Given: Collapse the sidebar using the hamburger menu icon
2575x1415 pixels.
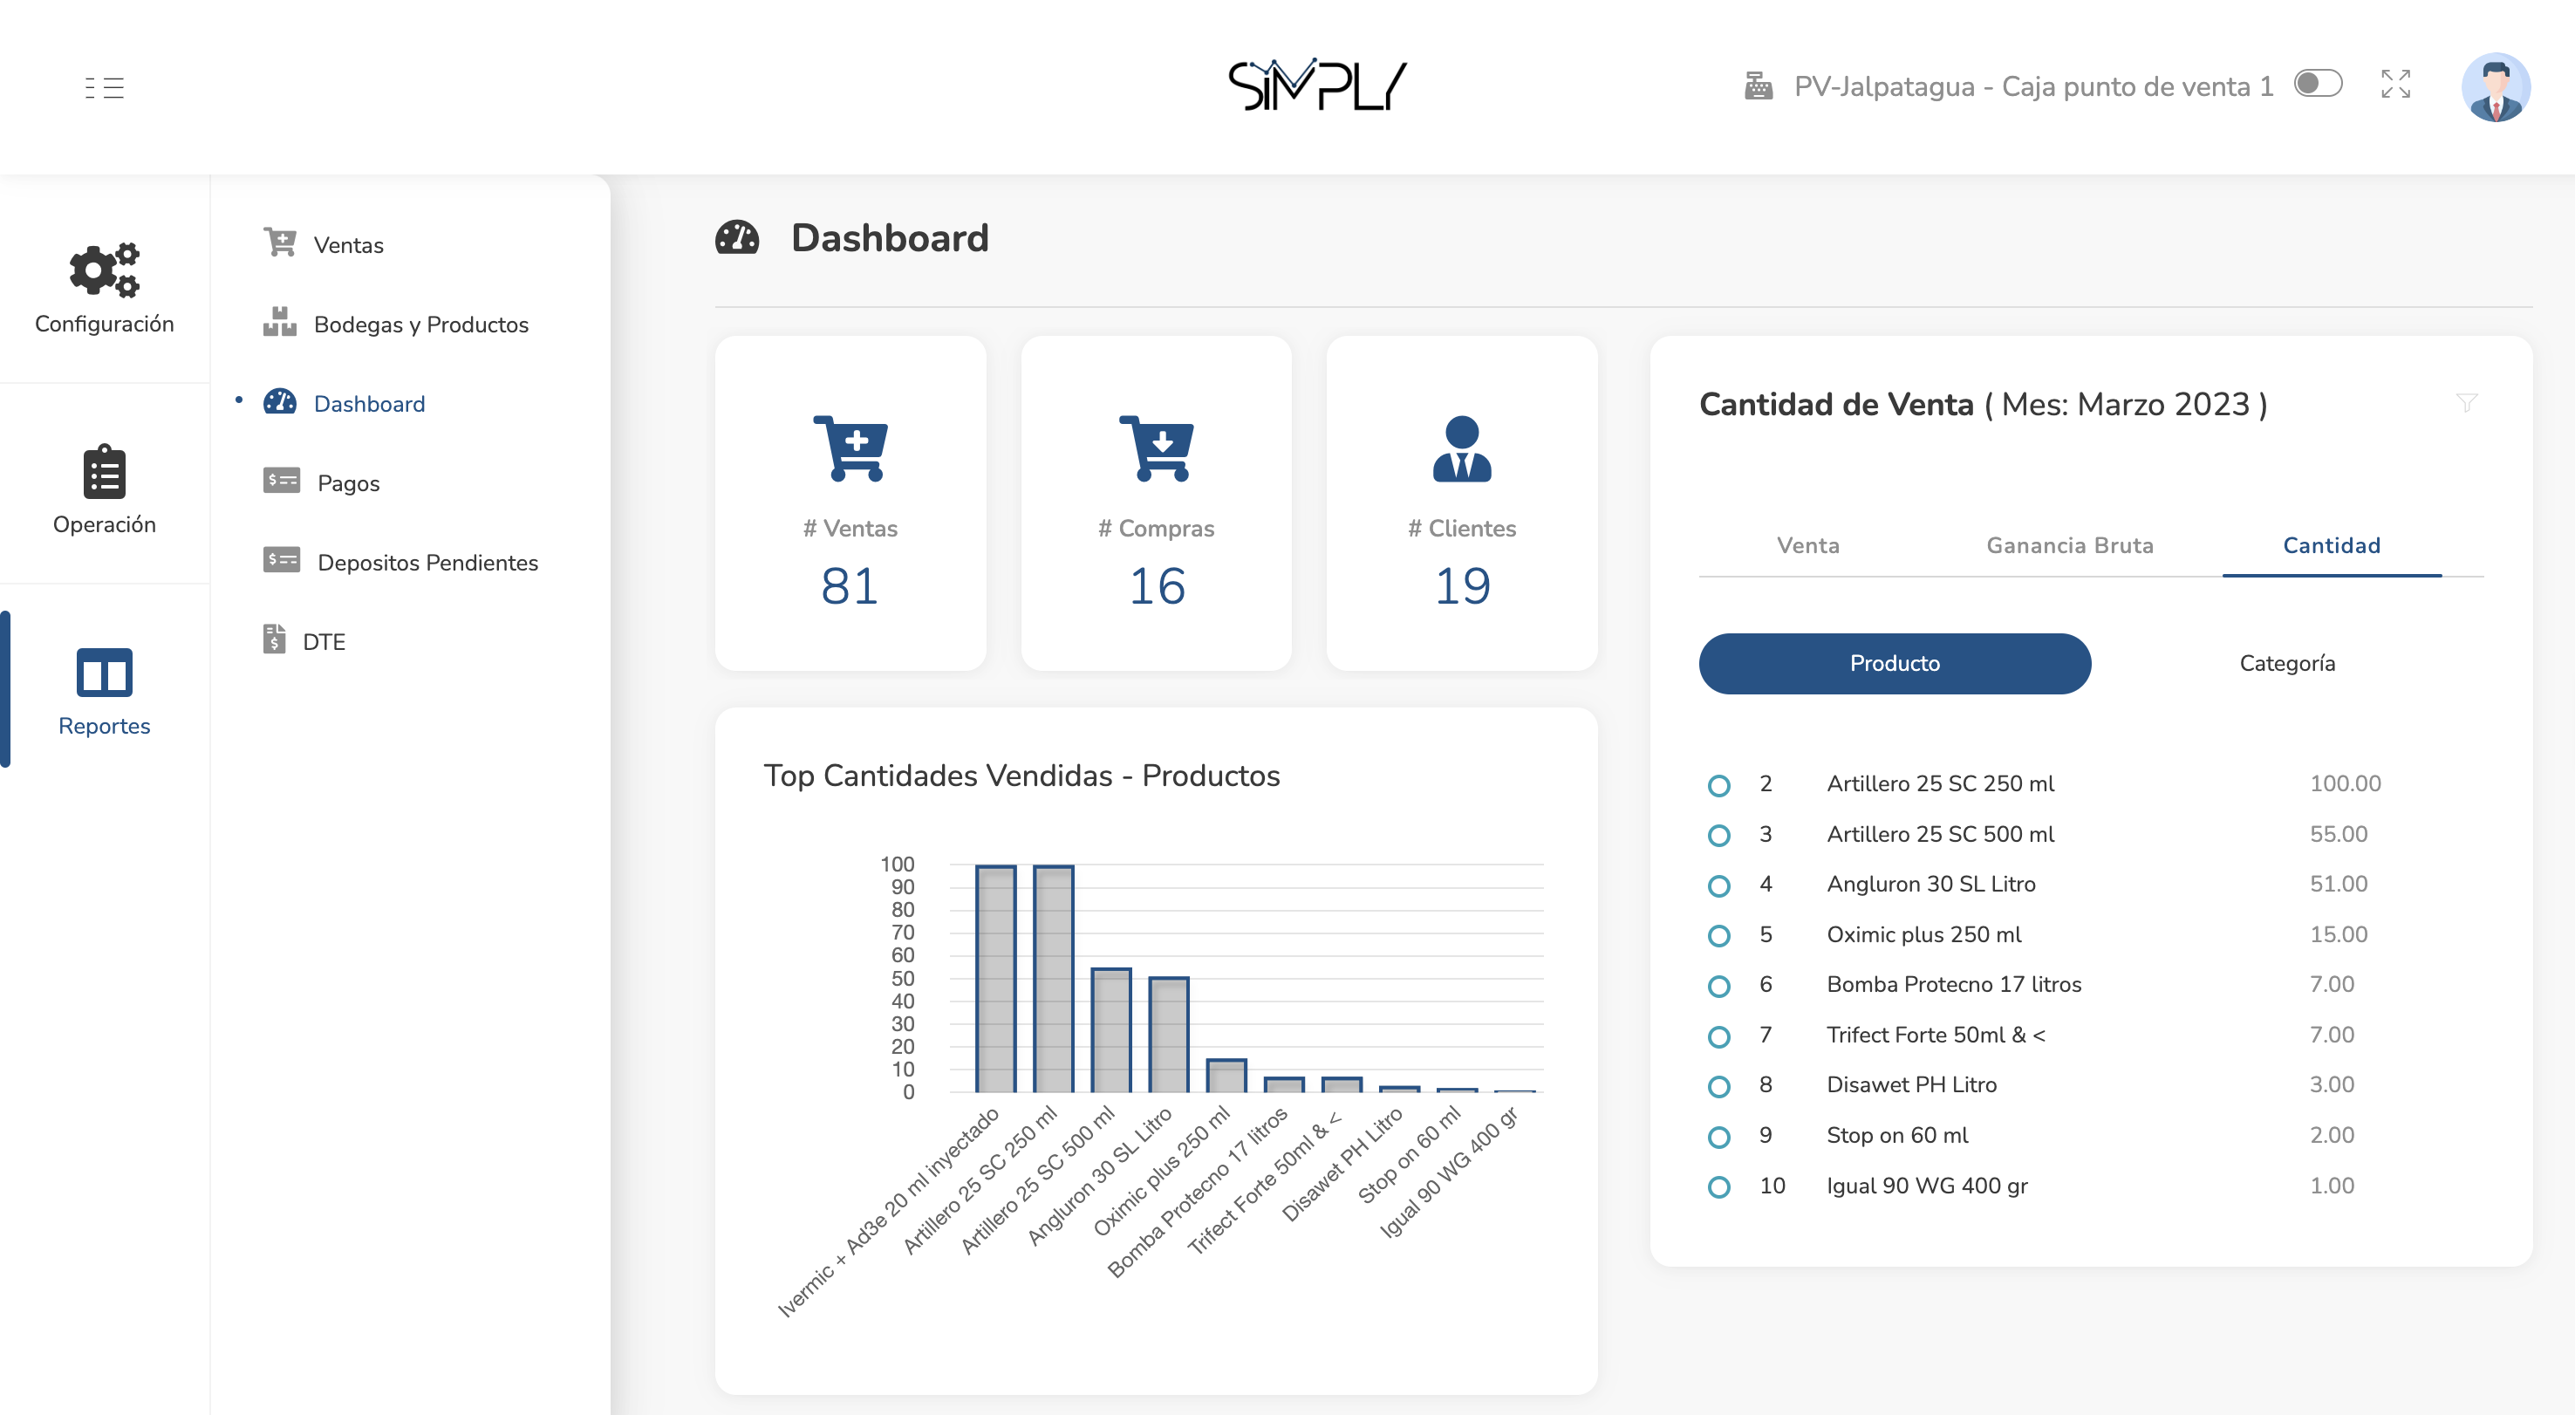Looking at the screenshot, I should coord(104,88).
